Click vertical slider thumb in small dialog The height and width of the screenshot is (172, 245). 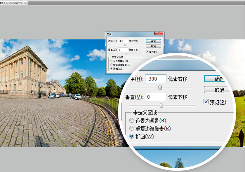click(x=126, y=54)
